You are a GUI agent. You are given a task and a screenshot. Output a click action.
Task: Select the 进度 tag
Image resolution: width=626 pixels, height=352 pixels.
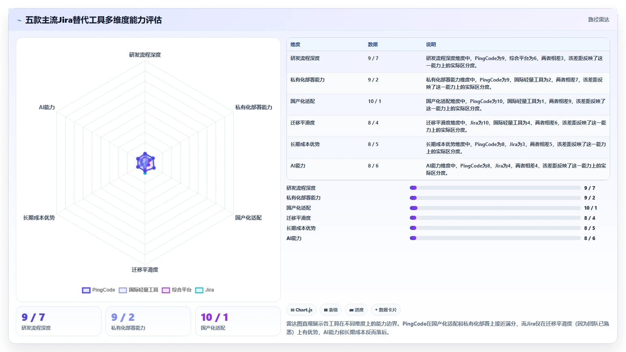[x=356, y=310]
